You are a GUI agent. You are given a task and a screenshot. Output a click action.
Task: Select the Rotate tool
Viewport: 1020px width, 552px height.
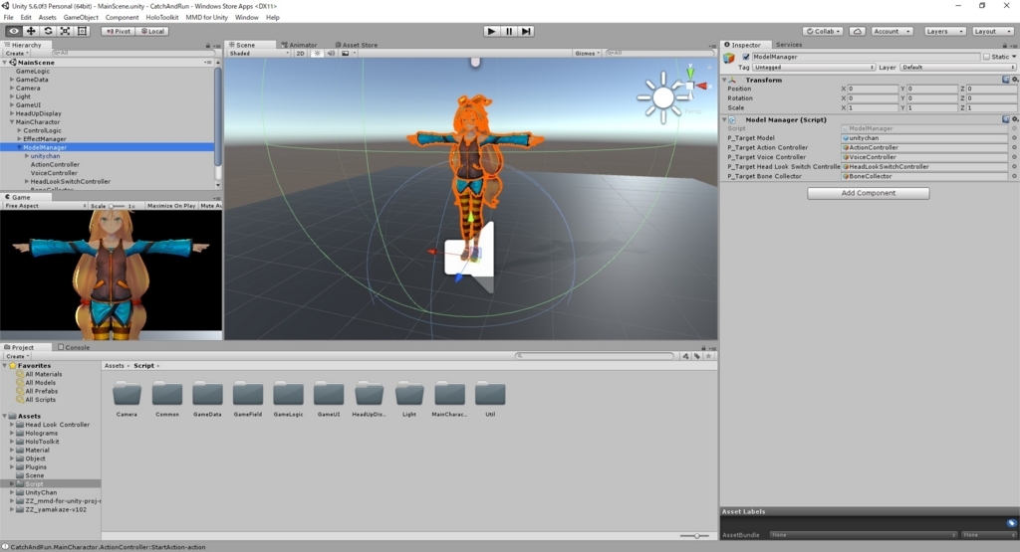coord(48,31)
